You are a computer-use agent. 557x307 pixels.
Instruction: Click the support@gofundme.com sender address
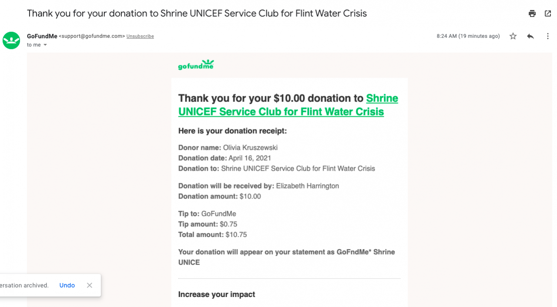tap(92, 36)
